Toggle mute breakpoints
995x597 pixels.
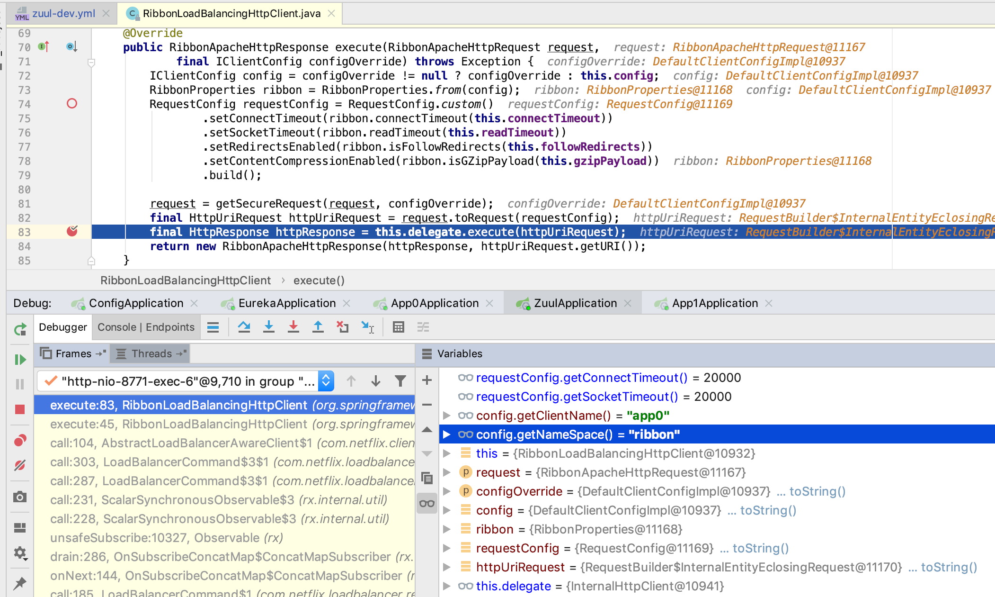[20, 465]
